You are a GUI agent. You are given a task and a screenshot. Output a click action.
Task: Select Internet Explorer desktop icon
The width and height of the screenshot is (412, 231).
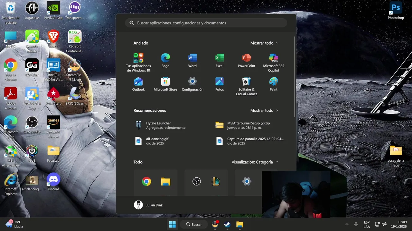(11, 184)
